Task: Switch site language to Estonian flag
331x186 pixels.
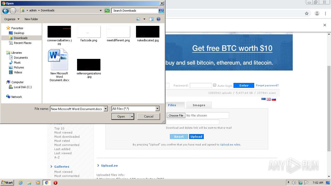Action: coord(264,99)
